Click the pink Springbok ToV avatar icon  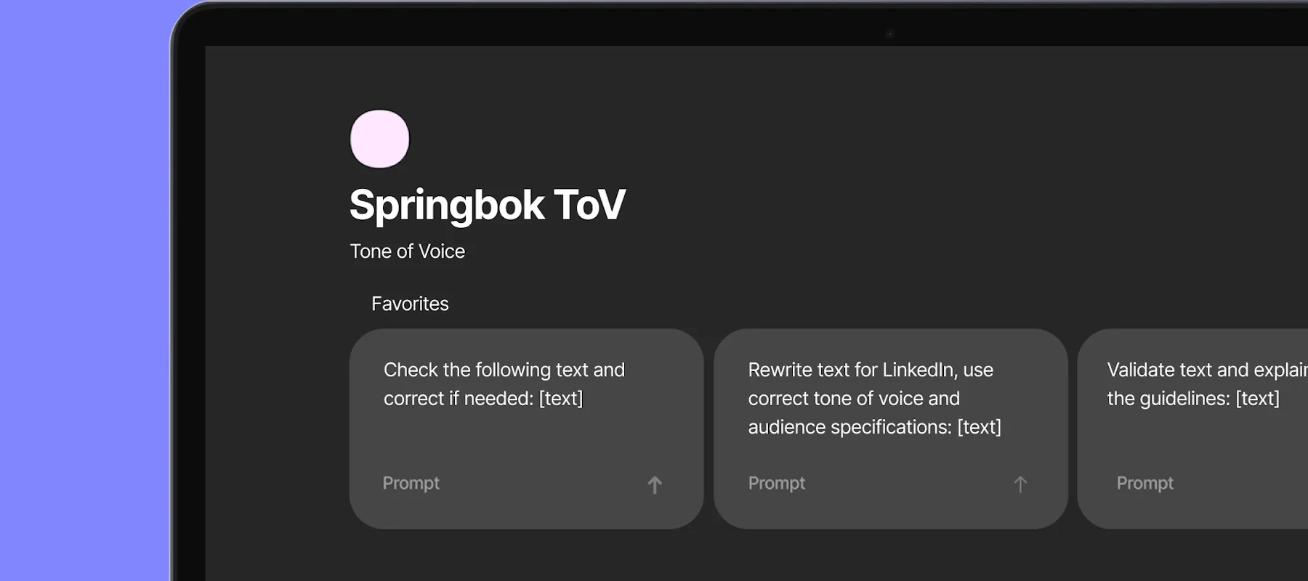[x=379, y=139]
